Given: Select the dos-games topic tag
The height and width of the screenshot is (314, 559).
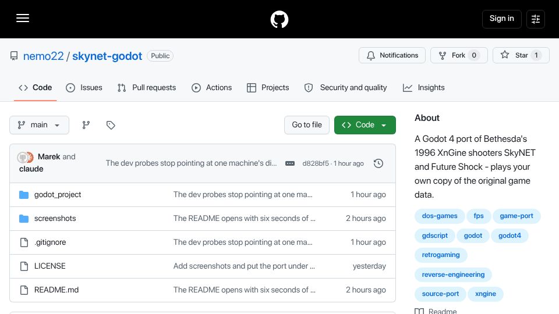Looking at the screenshot, I should [x=440, y=216].
